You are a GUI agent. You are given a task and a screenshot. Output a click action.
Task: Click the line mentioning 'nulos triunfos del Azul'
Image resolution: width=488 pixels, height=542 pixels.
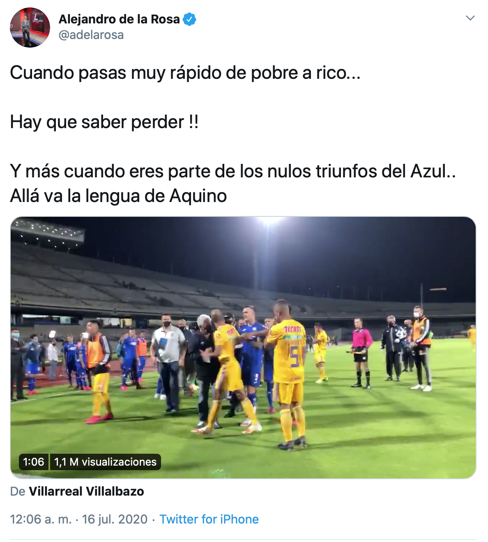pos(233,172)
